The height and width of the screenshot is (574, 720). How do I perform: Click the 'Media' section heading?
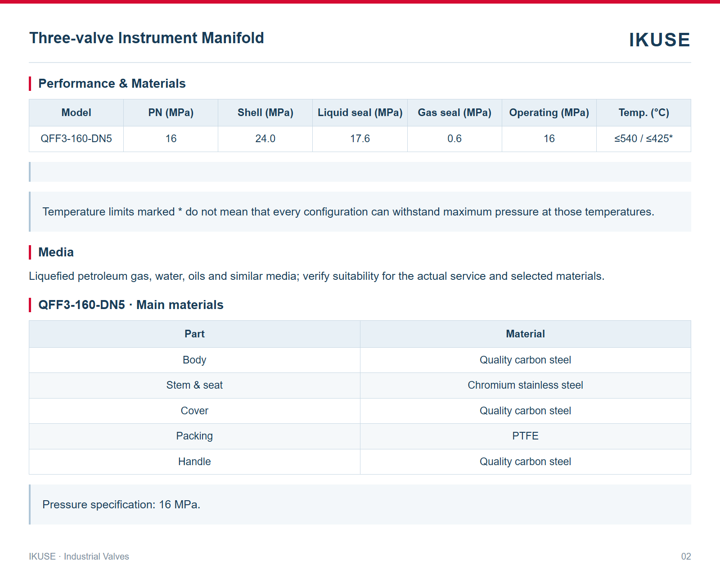coord(56,252)
